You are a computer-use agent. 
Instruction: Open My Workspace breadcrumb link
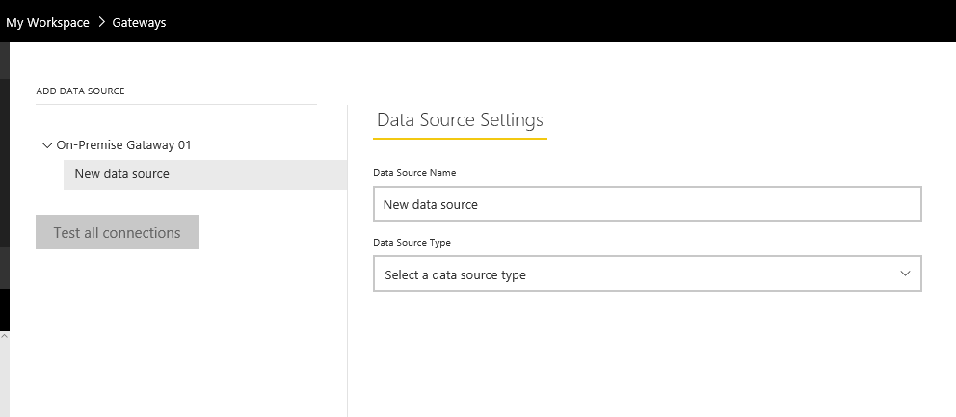(47, 22)
